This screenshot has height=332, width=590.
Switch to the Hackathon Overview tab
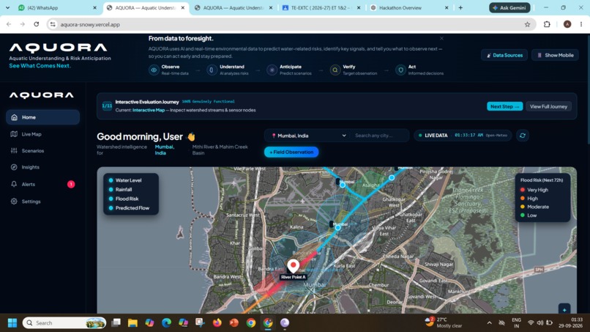pos(409,7)
